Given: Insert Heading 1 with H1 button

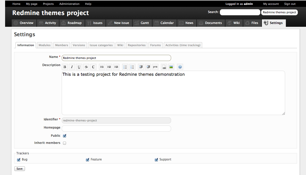Looking at the screenshot, I should pyautogui.click(x=102, y=67).
